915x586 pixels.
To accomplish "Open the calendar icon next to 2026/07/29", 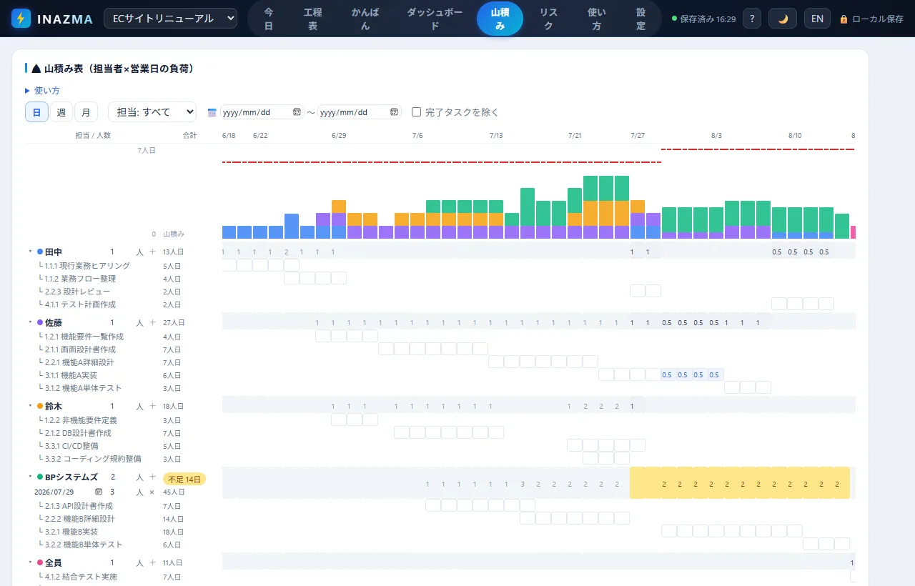I will click(x=99, y=492).
